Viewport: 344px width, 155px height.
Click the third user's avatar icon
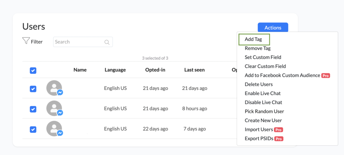coord(54,129)
